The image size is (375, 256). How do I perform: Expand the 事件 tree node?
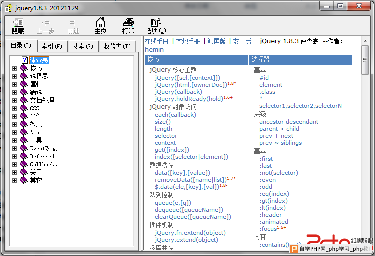click(15, 116)
